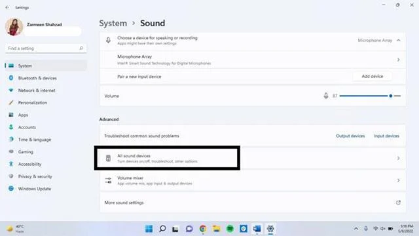Image resolution: width=419 pixels, height=236 pixels.
Task: Open the weather widget
Action: [x=16, y=229]
